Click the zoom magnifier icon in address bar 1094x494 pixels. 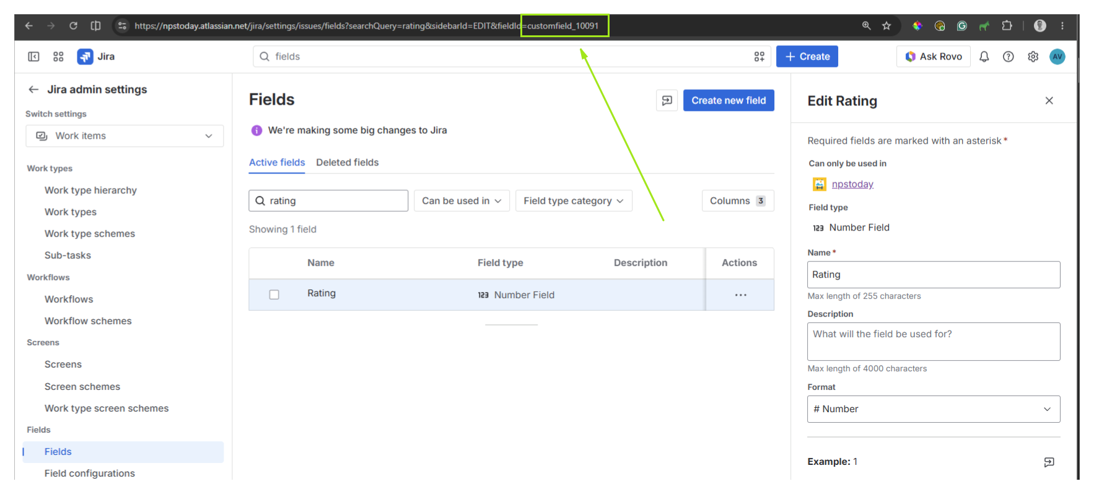pyautogui.click(x=866, y=25)
